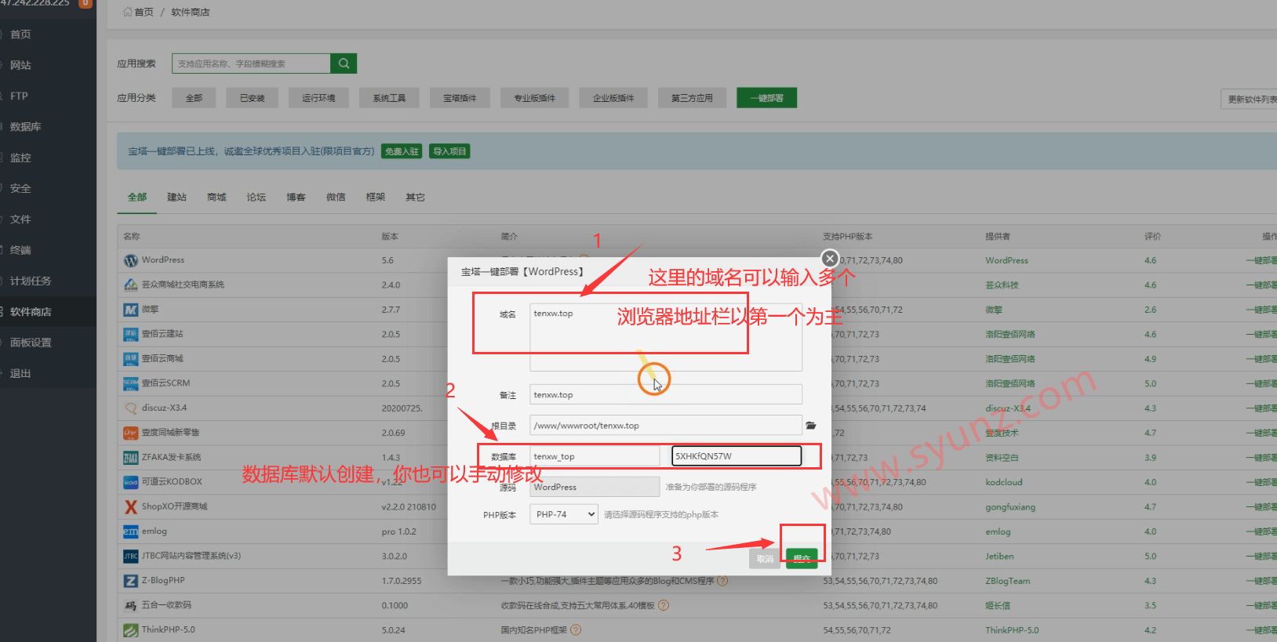Viewport: 1277px width, 642px height.
Task: Click the database password field 5XHKfQN57W
Action: 737,455
